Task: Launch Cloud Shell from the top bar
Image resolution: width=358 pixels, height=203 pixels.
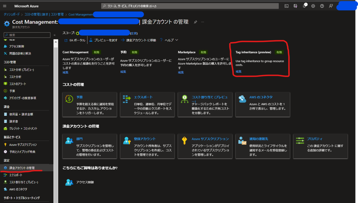Action: (286, 6)
